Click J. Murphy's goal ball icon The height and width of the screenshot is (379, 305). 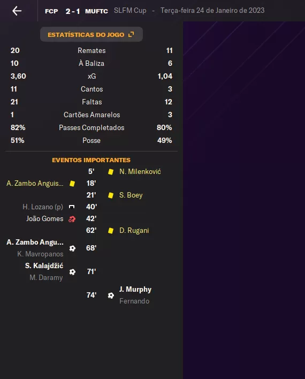pos(111,295)
